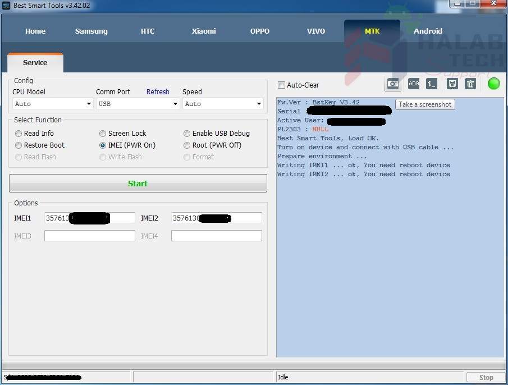Switch to the VIVO tab
Image resolution: width=508 pixels, height=385 pixels.
click(x=316, y=31)
